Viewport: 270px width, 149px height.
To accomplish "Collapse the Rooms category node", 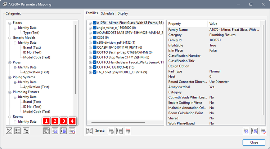I will pyautogui.click(x=10, y=117).
